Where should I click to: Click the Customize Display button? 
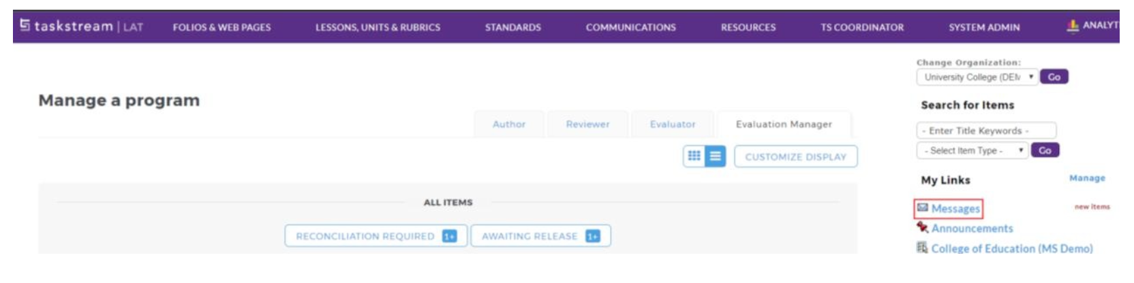click(795, 156)
